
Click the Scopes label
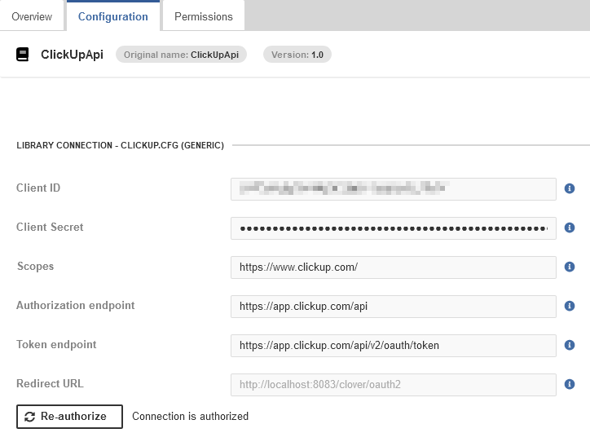(x=35, y=266)
